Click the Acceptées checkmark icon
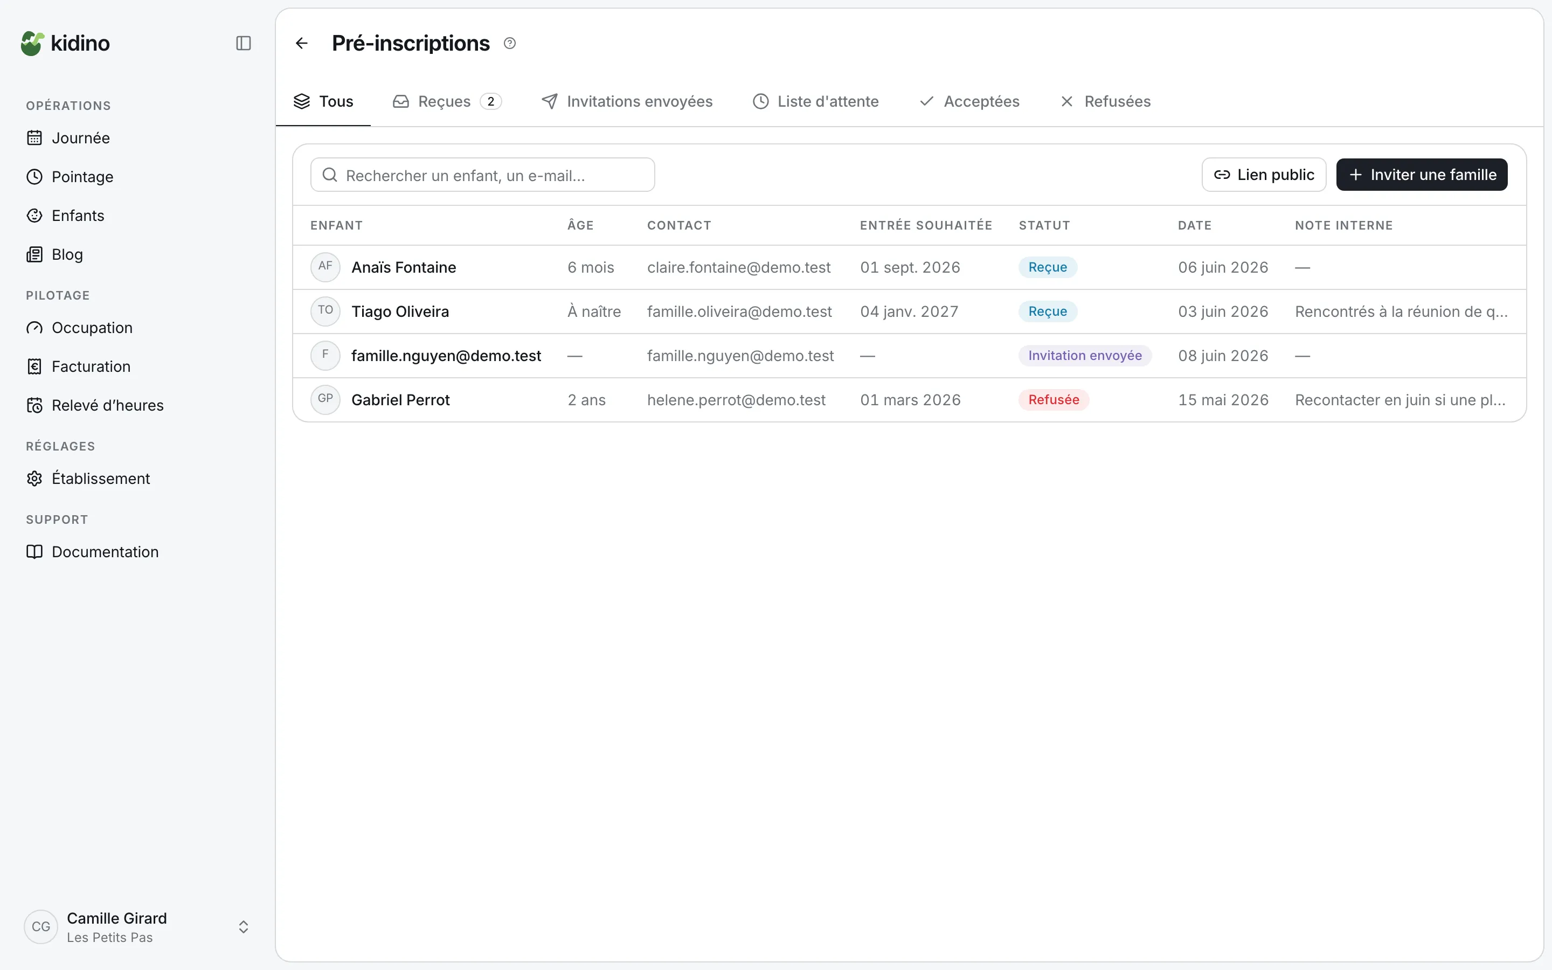This screenshot has height=970, width=1552. coord(926,101)
